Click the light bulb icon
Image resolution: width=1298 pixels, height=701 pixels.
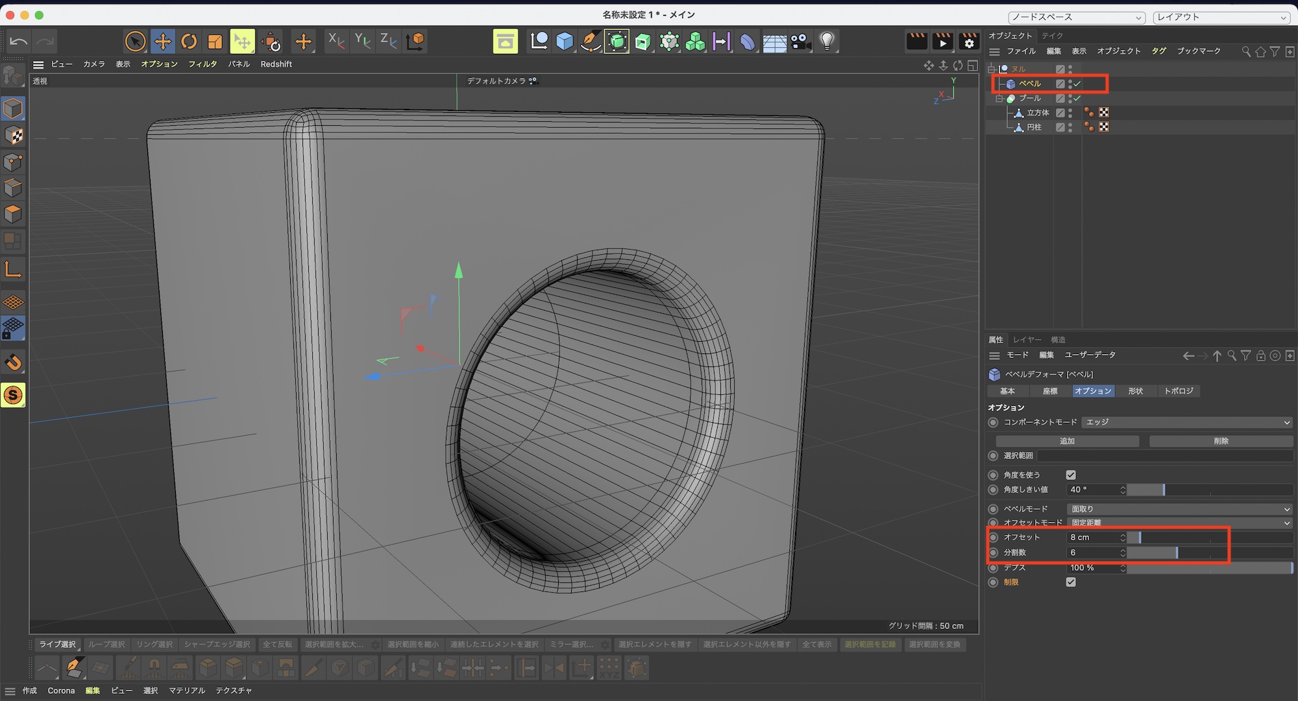click(x=827, y=42)
